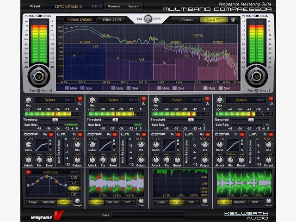The height and width of the screenshot is (222, 296).
Task: Click the 1/16 button in DPC panel
Action: [x=74, y=178]
